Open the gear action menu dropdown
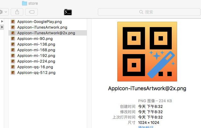201x128 pixels. coord(4,12)
